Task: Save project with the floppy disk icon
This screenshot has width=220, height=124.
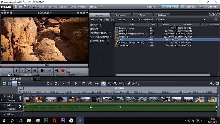Action: (x=25, y=7)
